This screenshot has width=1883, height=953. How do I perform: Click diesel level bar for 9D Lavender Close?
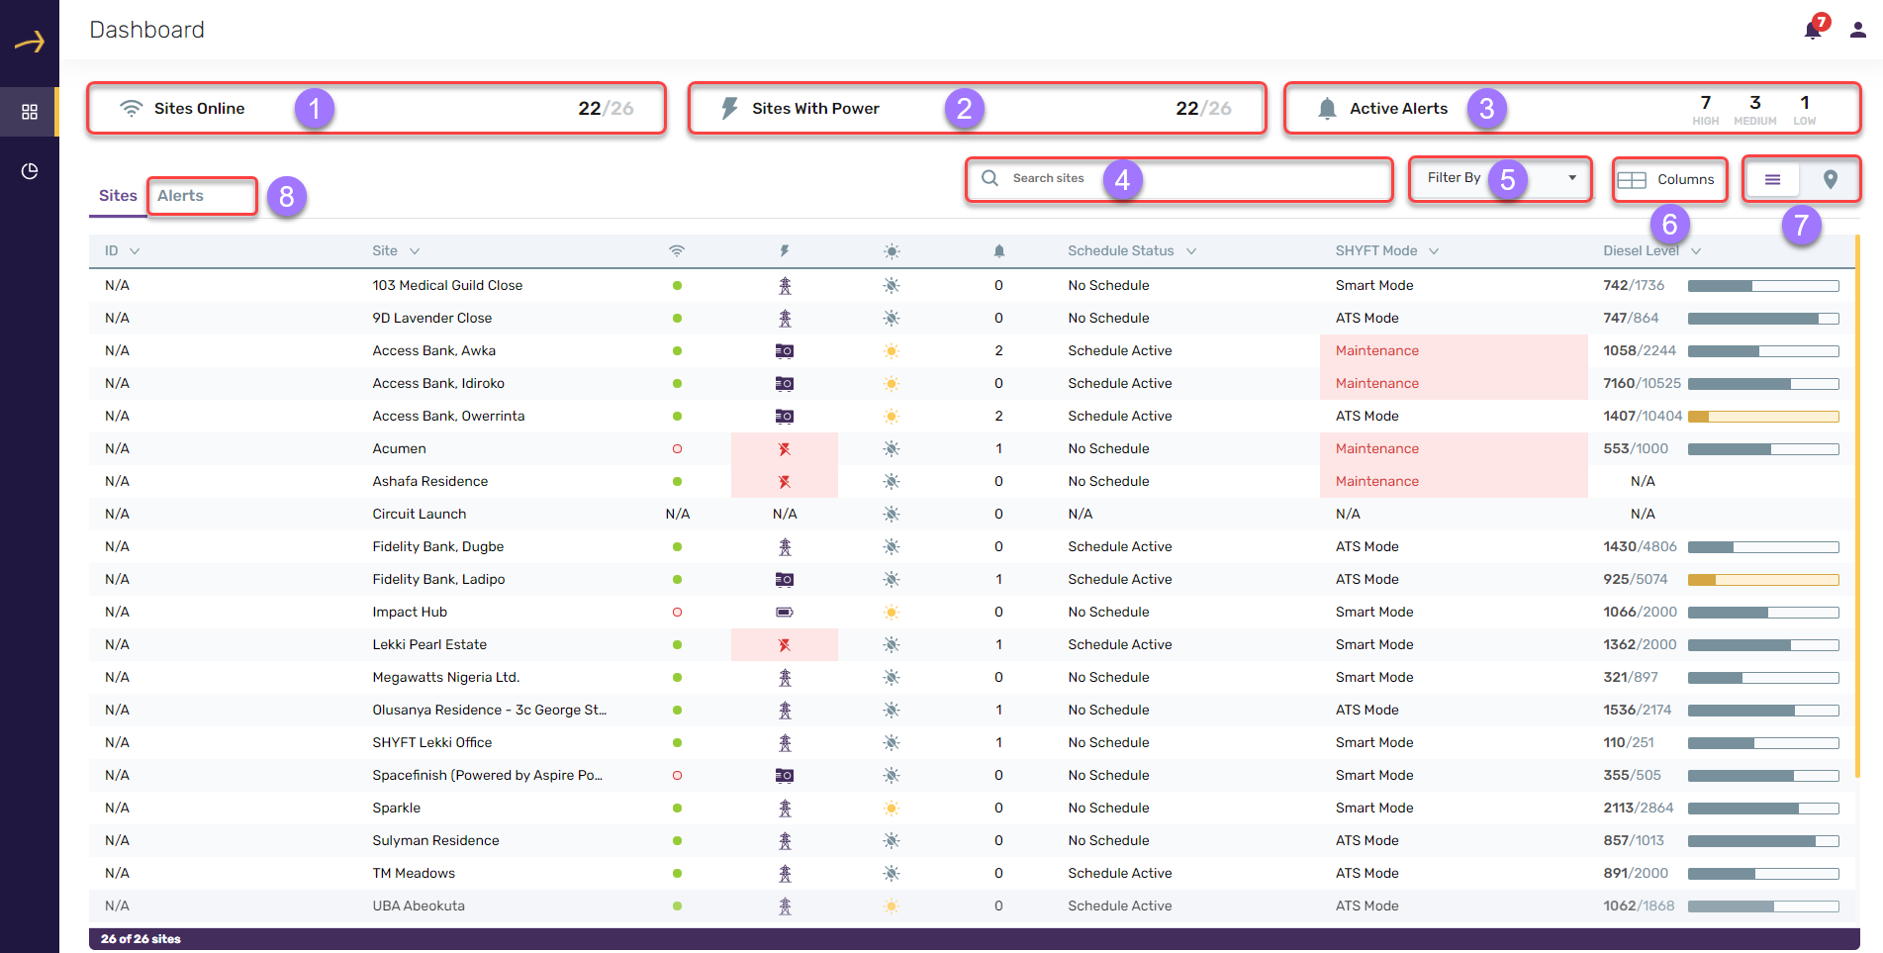click(x=1763, y=319)
